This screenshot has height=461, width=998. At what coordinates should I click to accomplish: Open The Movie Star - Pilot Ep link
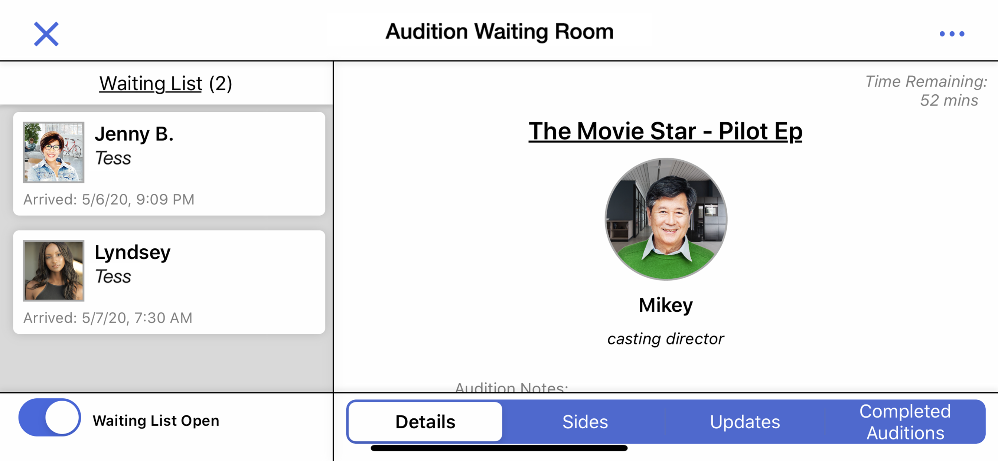pos(665,131)
